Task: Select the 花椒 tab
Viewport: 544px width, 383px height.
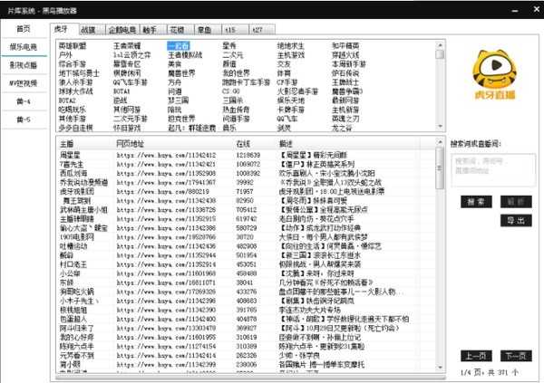Action: (180, 30)
